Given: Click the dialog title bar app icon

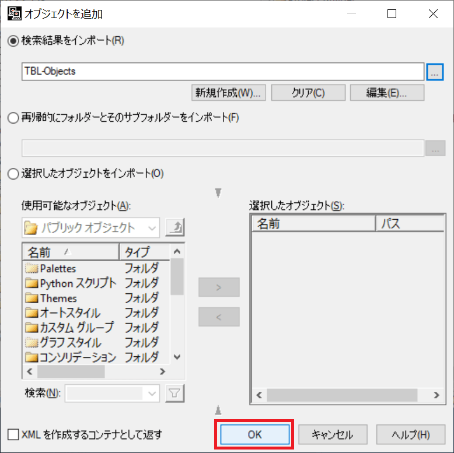Looking at the screenshot, I should 14,13.
